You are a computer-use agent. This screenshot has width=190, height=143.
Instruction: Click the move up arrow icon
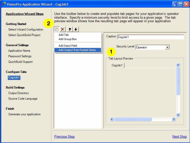pyautogui.click(x=70, y=30)
